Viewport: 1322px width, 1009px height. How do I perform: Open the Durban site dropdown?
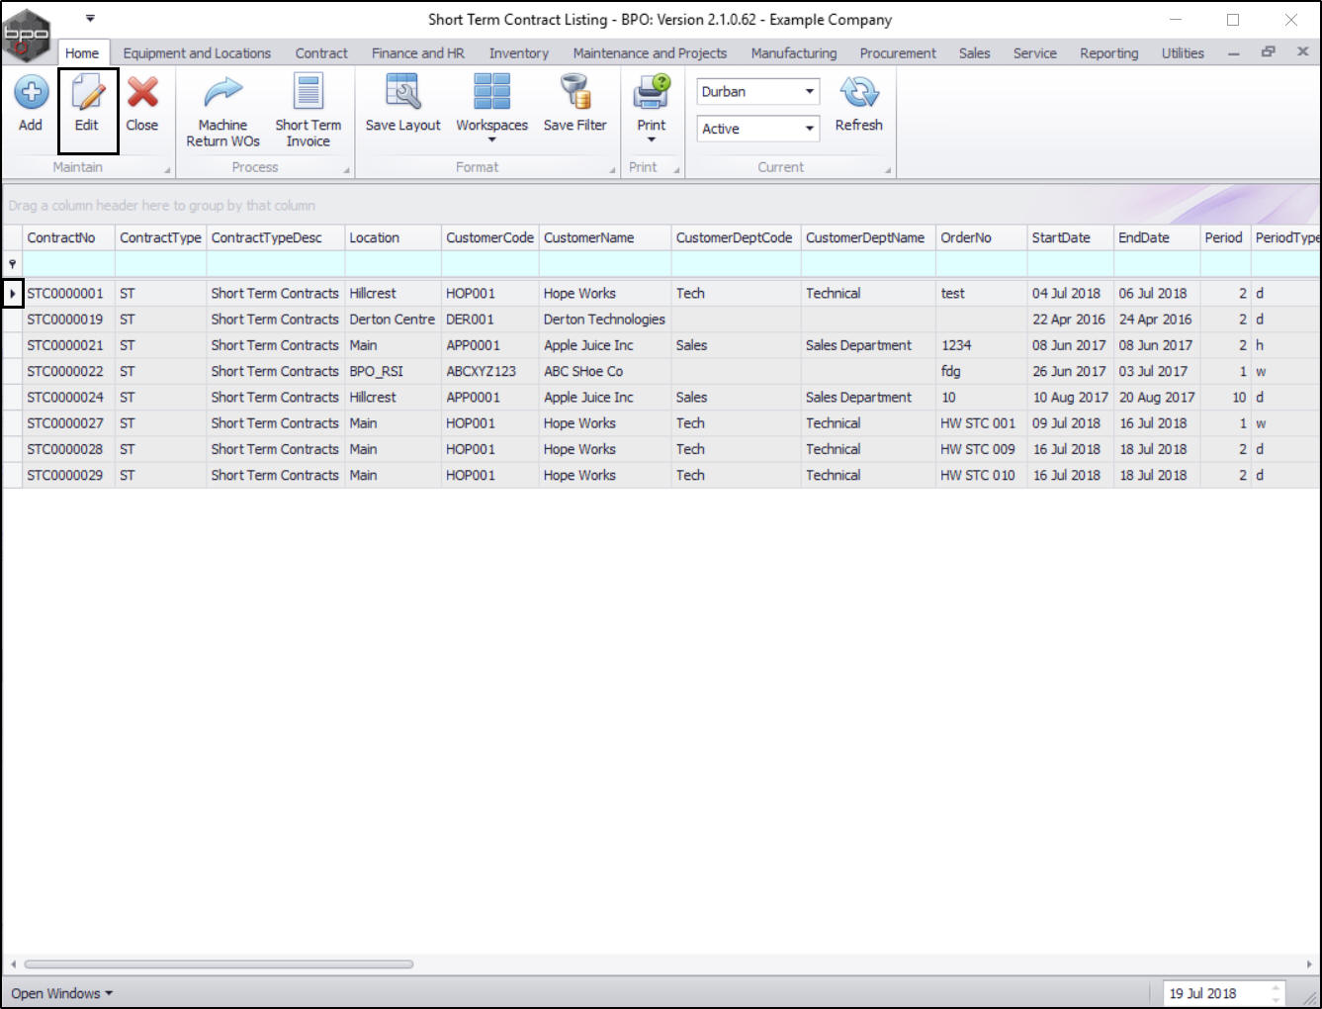click(758, 91)
